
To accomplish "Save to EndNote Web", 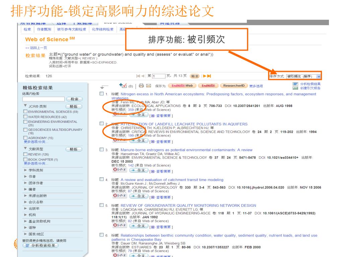I will [x=182, y=86].
